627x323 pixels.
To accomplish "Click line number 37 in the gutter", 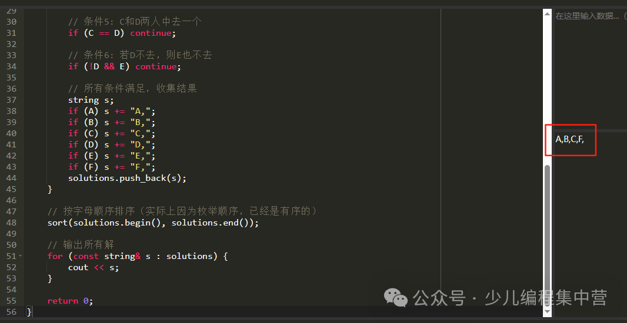I will click(12, 100).
